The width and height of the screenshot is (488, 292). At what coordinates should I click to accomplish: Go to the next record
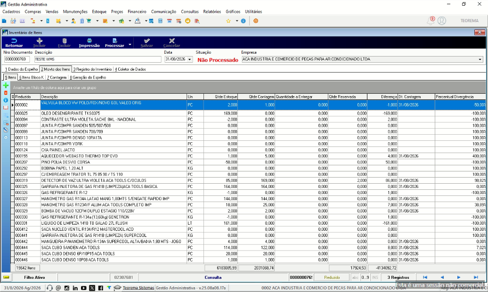(x=459, y=277)
